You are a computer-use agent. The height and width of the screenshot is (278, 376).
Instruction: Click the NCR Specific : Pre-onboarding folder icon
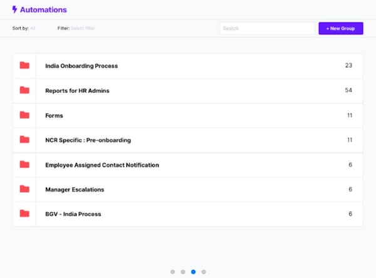24,140
